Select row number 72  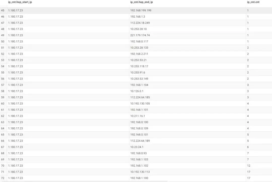3,178
